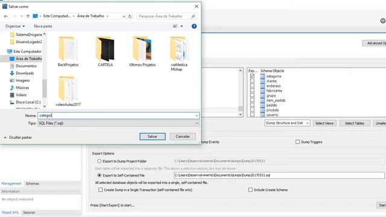Click Área de Trabalho breadcrumb segment
The image size is (386, 217).
click(x=90, y=16)
